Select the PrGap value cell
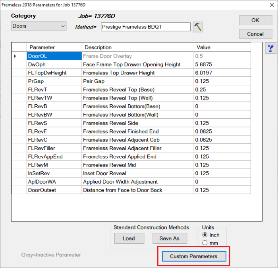 (x=222, y=81)
